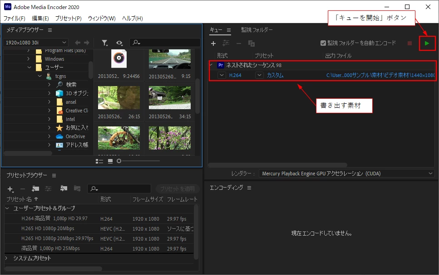Click the preset browser search field
The height and width of the screenshot is (275, 439).
click(119, 189)
